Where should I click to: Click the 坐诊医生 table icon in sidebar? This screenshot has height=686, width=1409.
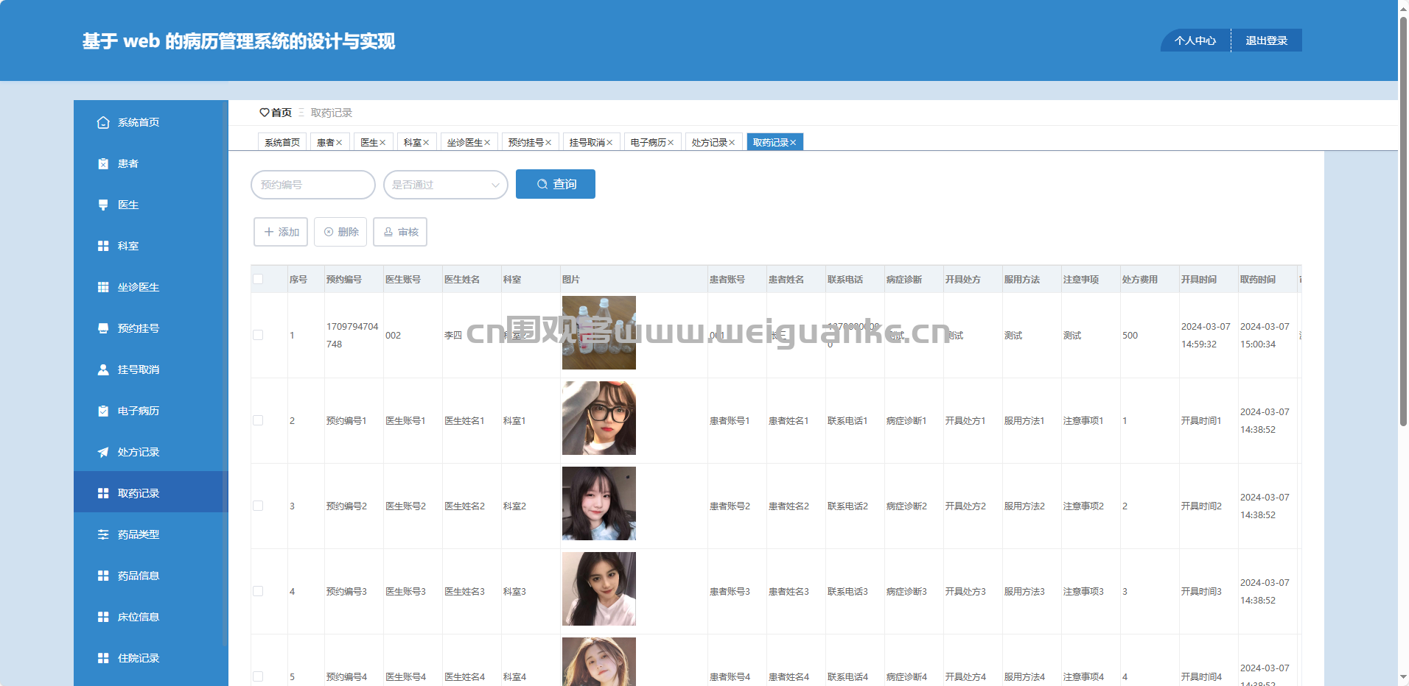tap(103, 287)
